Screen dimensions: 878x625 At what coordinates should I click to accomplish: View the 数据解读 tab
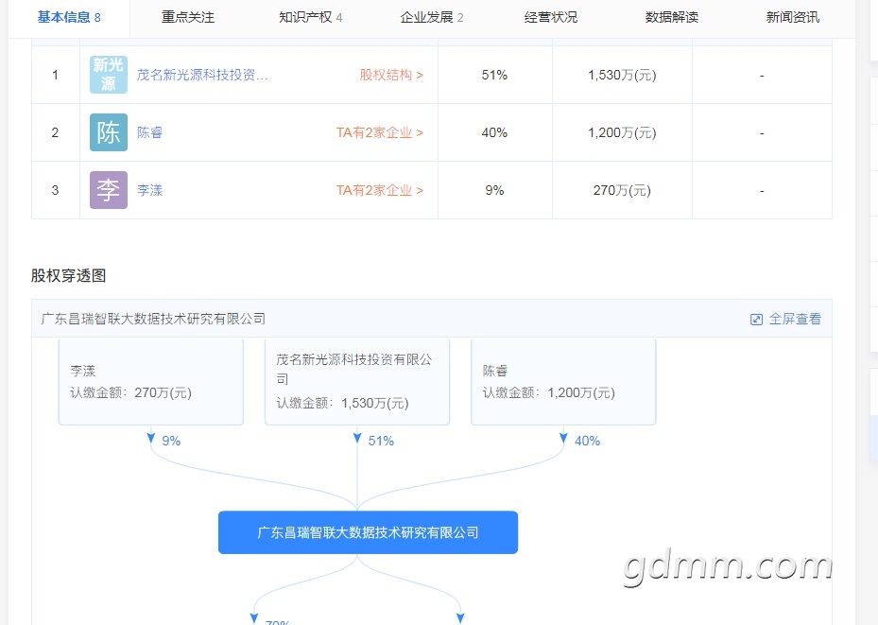(672, 17)
